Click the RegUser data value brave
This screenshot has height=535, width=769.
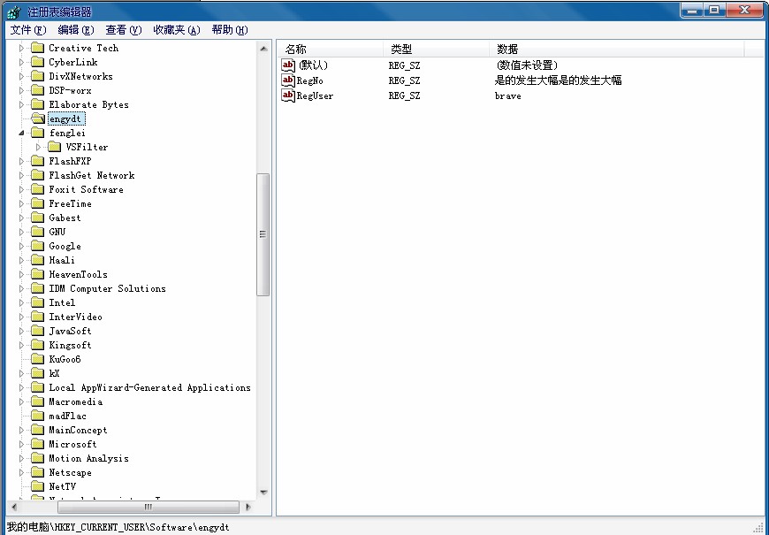(507, 96)
